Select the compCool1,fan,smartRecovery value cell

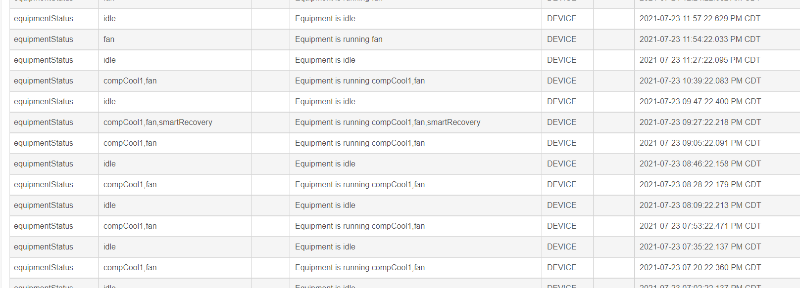157,123
